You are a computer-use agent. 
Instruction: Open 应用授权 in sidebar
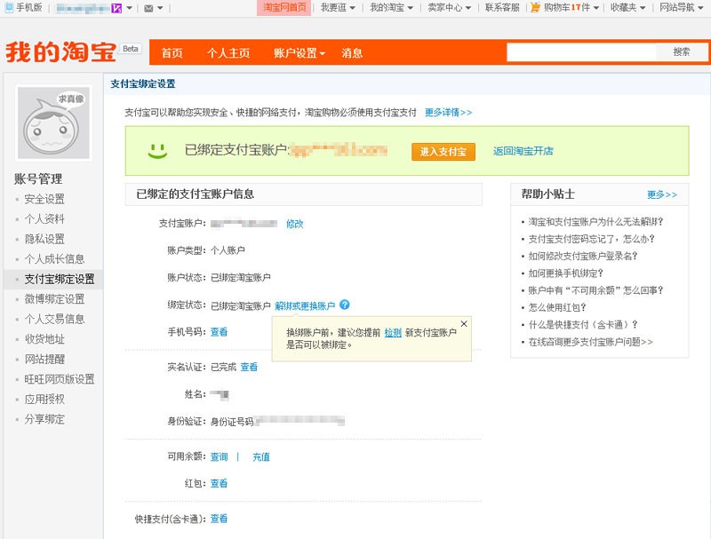click(x=44, y=399)
